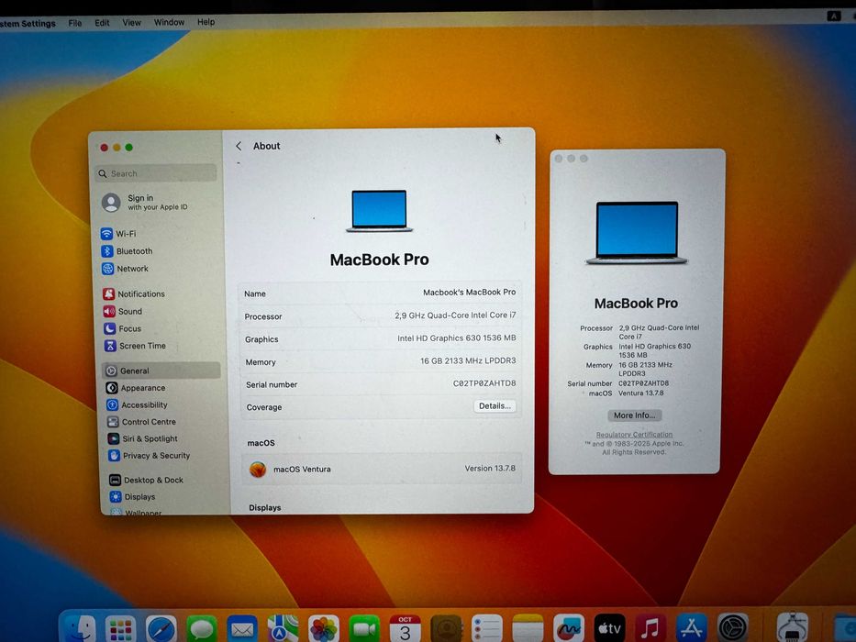The height and width of the screenshot is (642, 856).
Task: Launch Maps from the Dock
Action: tap(283, 629)
